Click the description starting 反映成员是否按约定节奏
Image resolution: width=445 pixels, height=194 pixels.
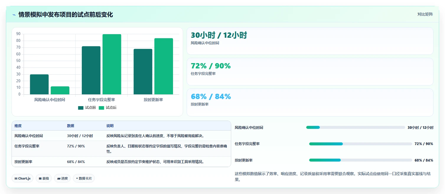pos(155,162)
